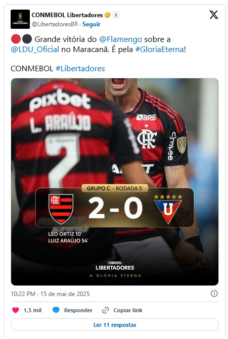Click the affiliate badge beside verified checkmark
The image size is (228, 339).
coord(116,15)
